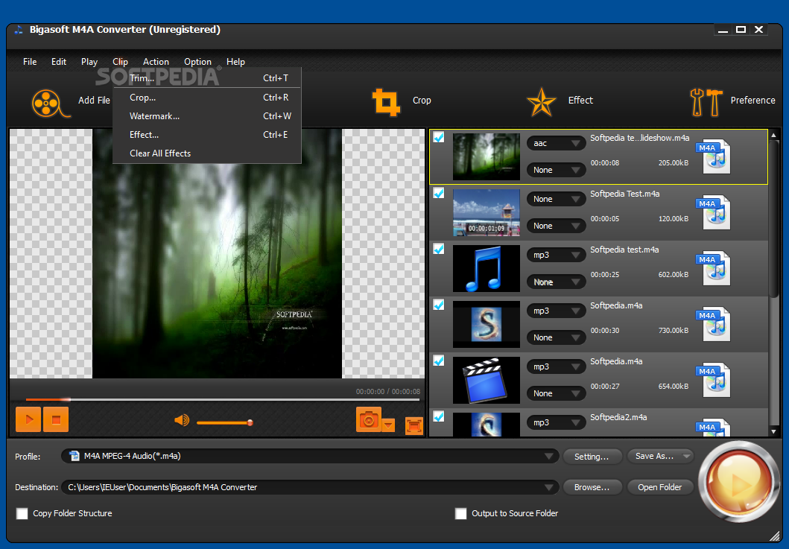Choose Crop... from Clip menu
Screen dimensions: 789x549
(x=207, y=98)
